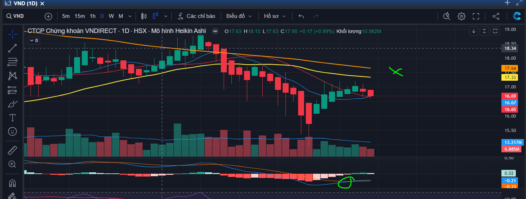This screenshot has width=526, height=199.
Task: Click the red 16.69 price label
Action: (510, 96)
